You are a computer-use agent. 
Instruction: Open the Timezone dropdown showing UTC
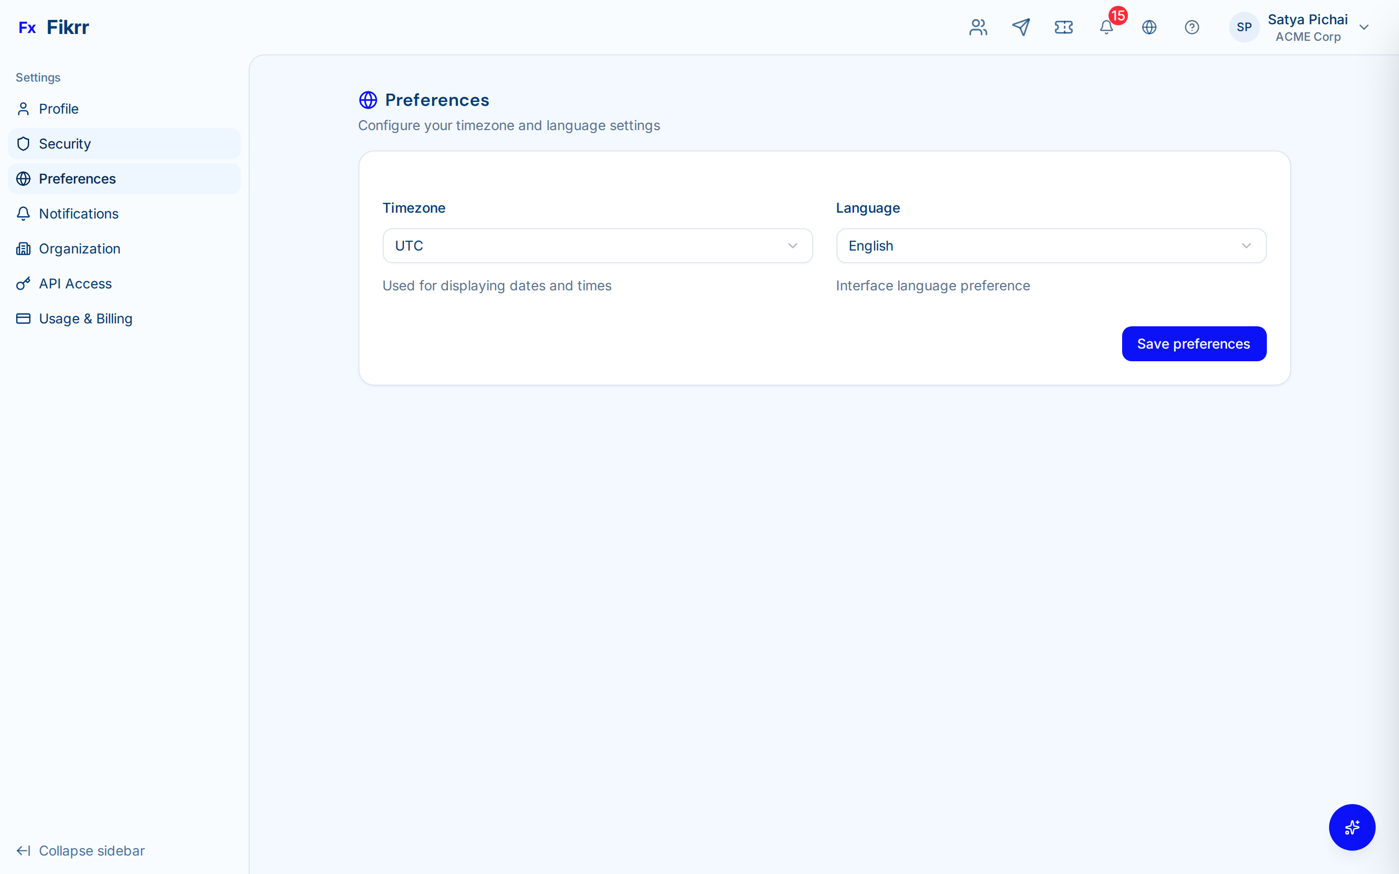597,245
